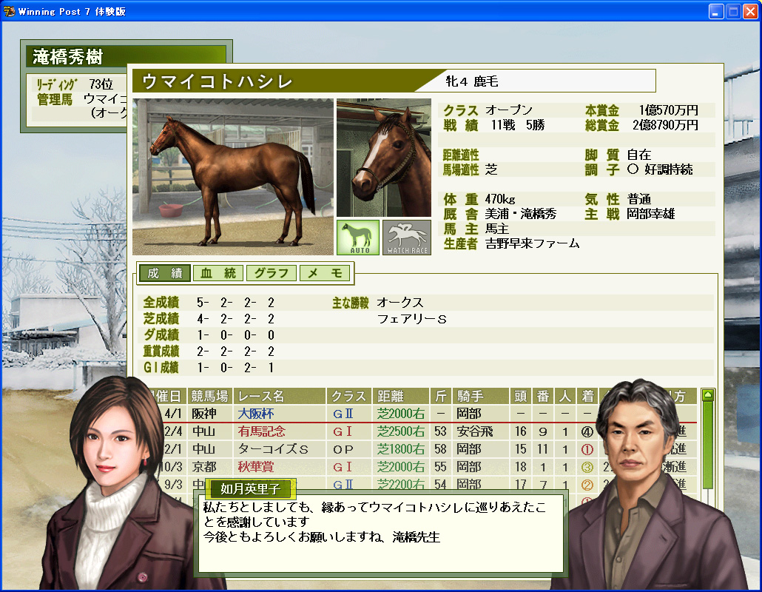Toggle the AUTO horse icon
Screen dimensions: 762x592
358,238
